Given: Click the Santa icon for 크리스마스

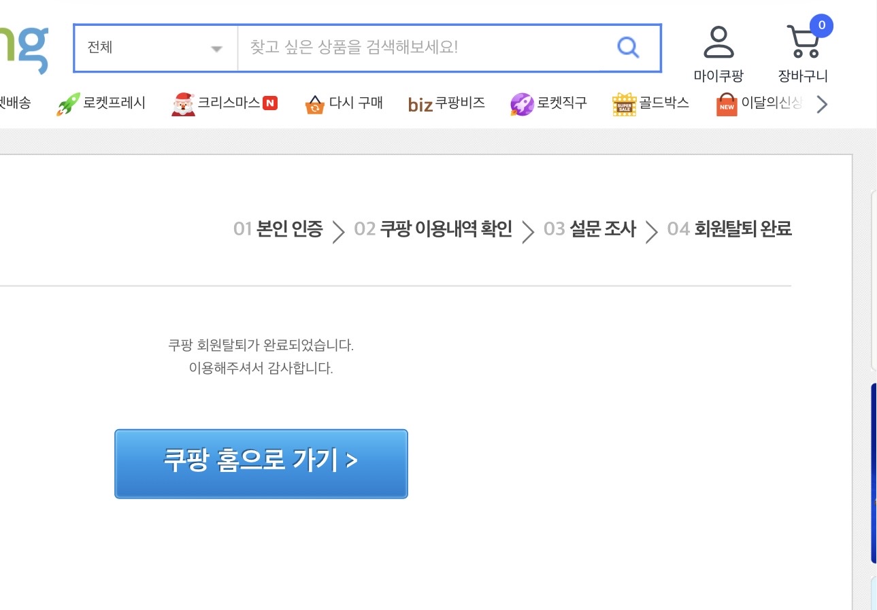Looking at the screenshot, I should point(183,104).
